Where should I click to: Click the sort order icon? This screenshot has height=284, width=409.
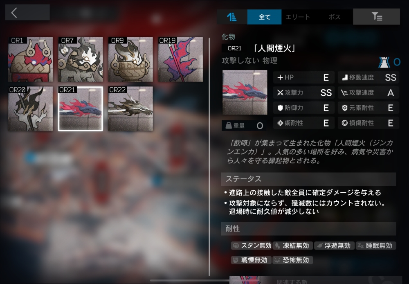point(231,17)
